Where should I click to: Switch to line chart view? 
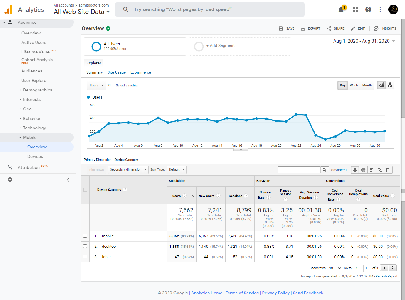tap(382, 85)
